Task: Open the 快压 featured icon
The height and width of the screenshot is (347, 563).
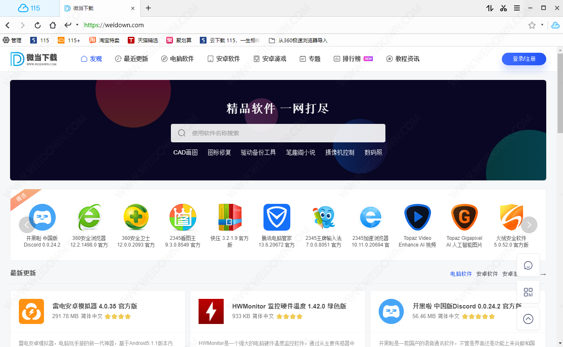Action: pyautogui.click(x=230, y=218)
